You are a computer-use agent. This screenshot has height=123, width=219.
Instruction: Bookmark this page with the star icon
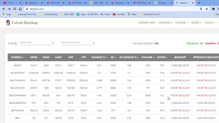(x=207, y=9)
